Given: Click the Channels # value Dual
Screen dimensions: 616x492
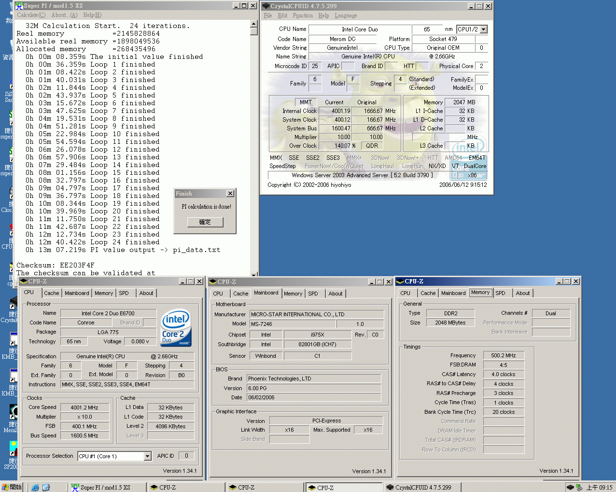Looking at the screenshot, I should coord(551,313).
